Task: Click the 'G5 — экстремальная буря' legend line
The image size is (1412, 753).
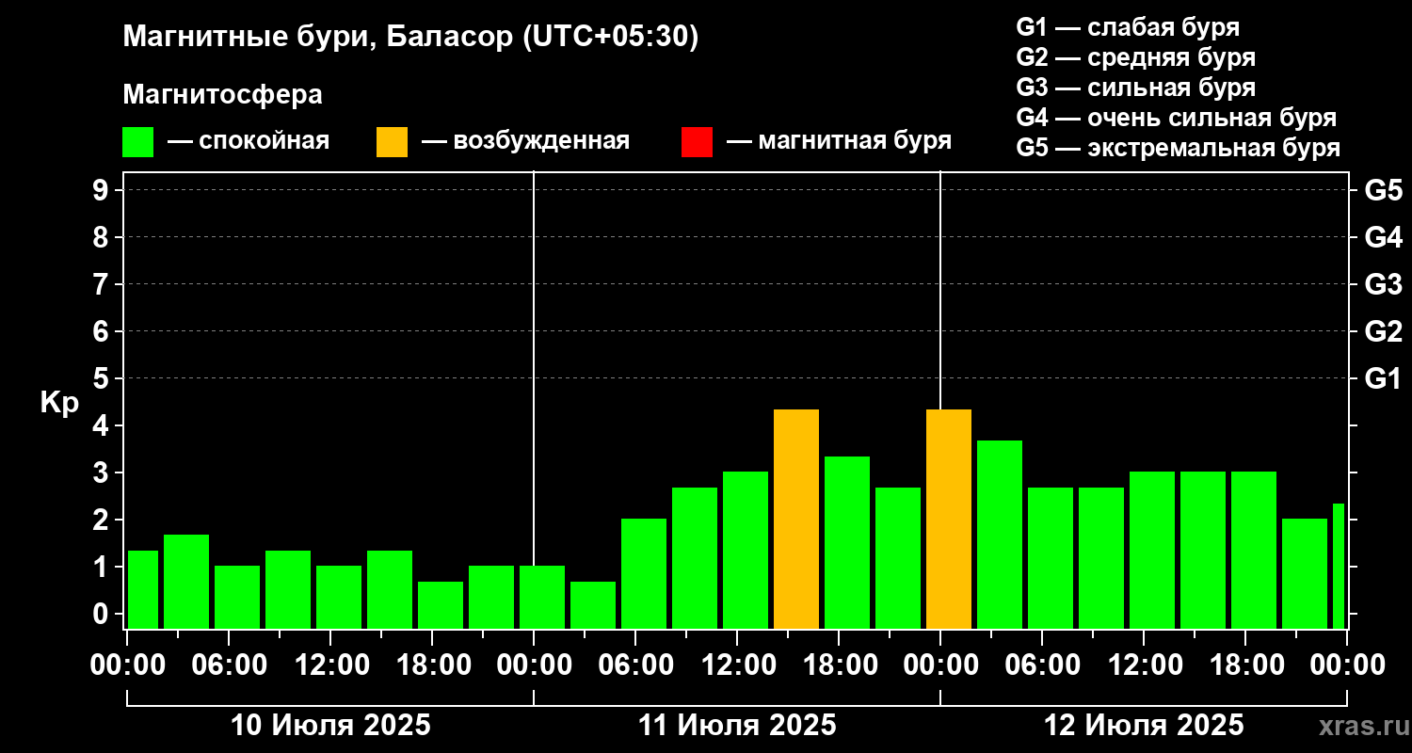Action: pos(1179,148)
